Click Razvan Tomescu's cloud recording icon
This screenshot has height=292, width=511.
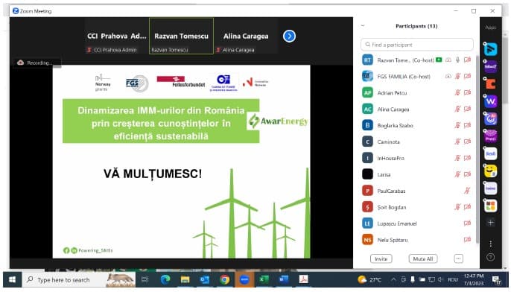coord(448,60)
